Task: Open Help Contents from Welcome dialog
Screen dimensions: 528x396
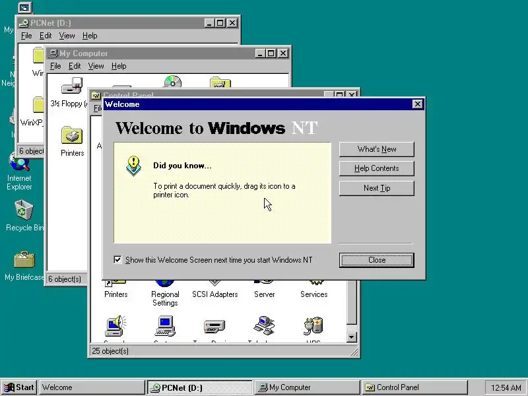Action: [x=376, y=168]
